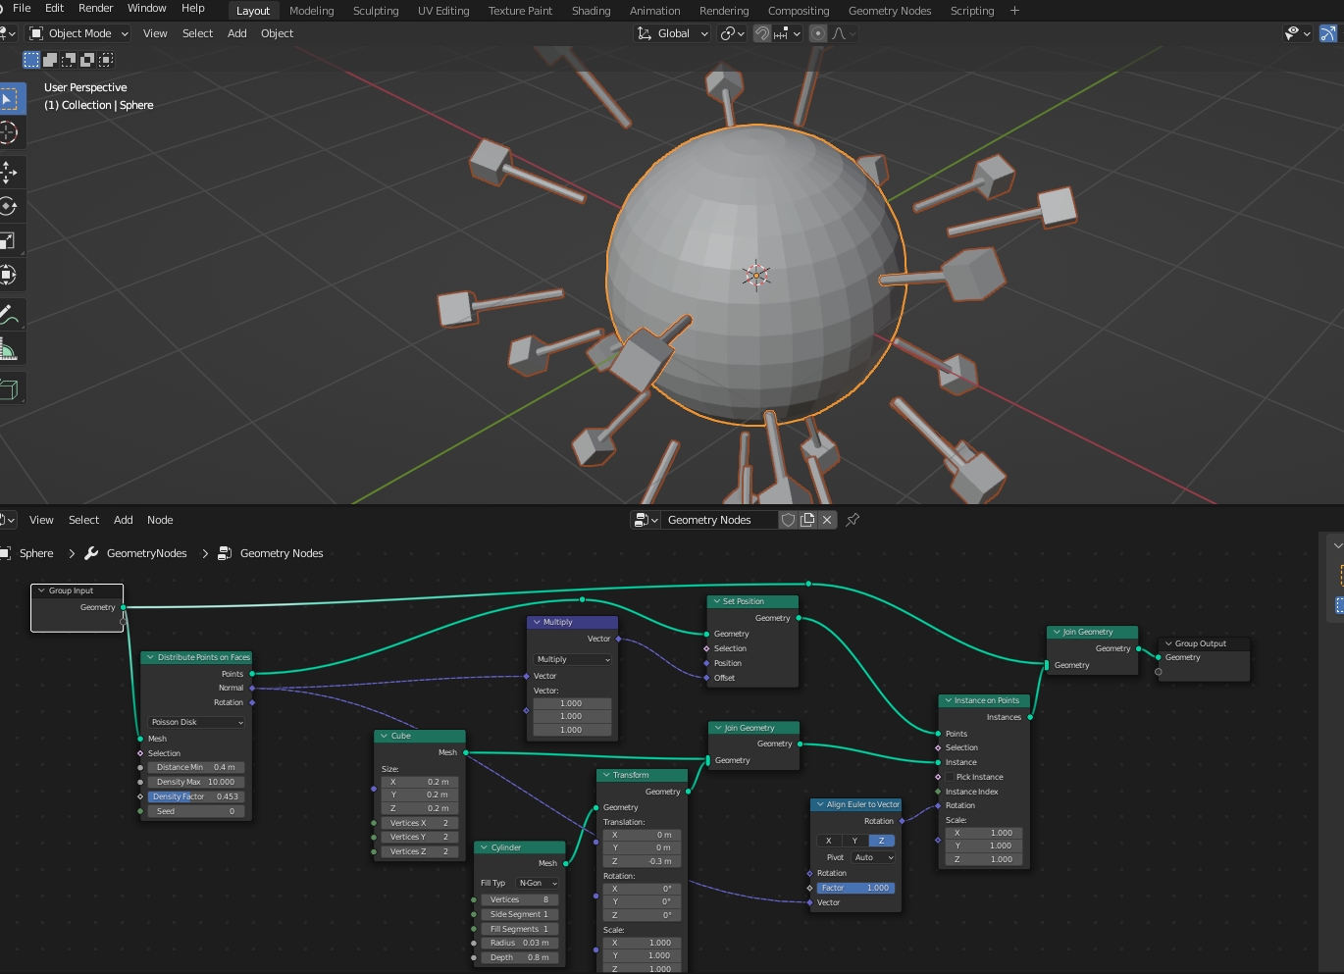Enable the Z axis on Align Euler to Vector
This screenshot has width=1344, height=974.
point(881,841)
